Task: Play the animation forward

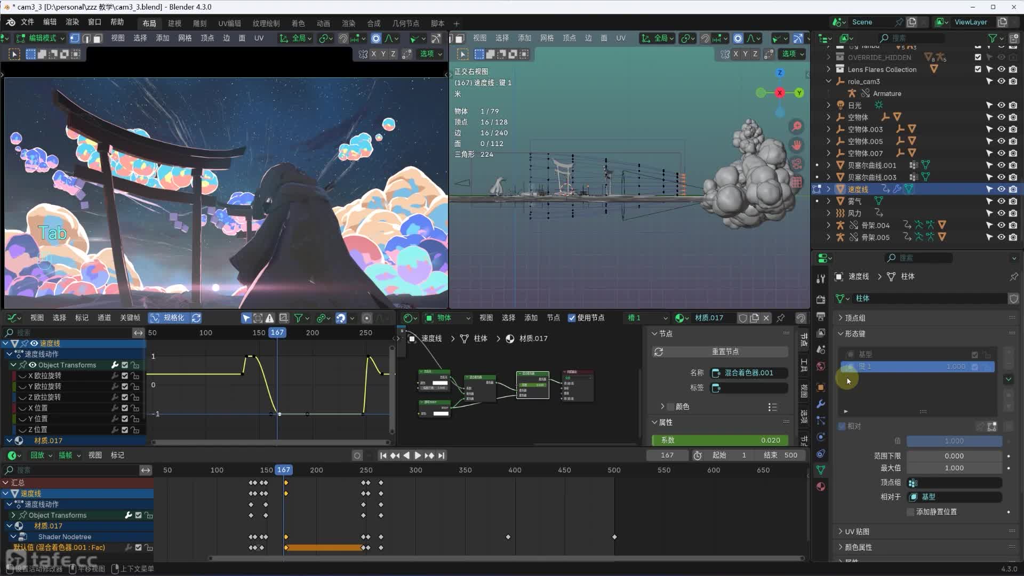Action: 418,455
